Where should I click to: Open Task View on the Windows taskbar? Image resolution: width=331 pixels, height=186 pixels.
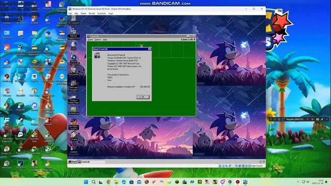[x=101, y=182]
